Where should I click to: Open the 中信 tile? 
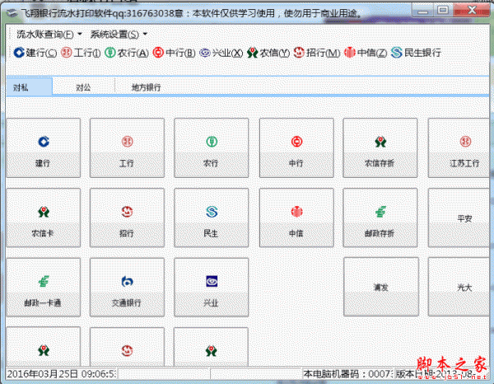[296, 218]
